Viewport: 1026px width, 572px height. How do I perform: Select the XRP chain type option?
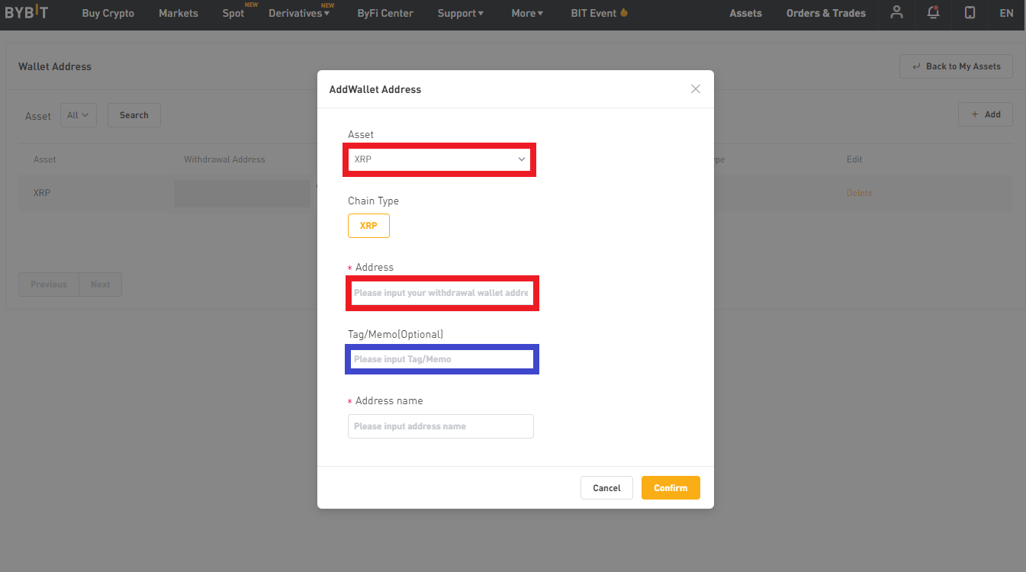click(x=368, y=226)
